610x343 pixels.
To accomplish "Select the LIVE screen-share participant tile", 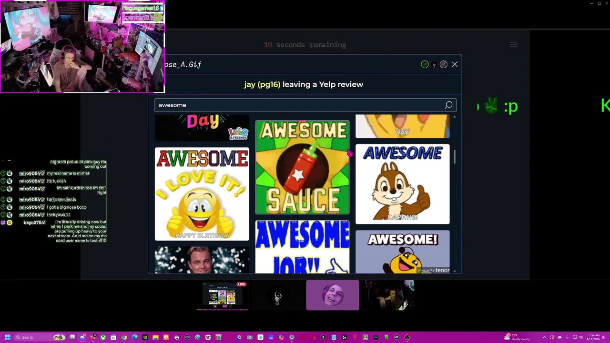I will pyautogui.click(x=223, y=296).
